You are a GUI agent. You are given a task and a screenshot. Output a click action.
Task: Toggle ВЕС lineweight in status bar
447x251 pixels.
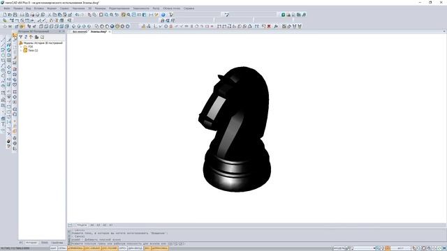point(147,248)
